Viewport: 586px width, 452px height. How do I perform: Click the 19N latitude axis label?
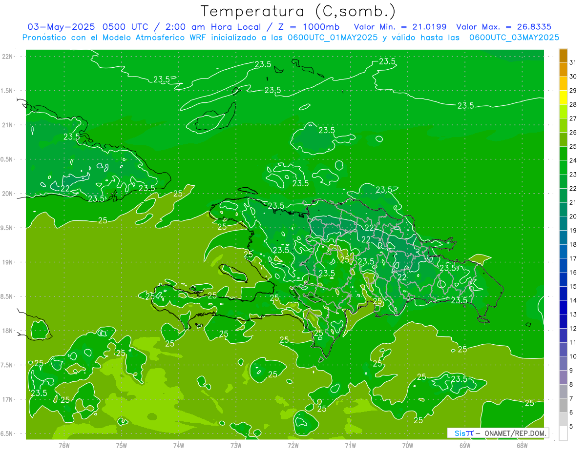pos(8,262)
